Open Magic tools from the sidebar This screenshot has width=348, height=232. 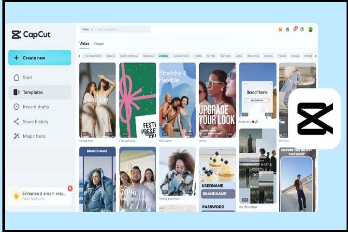(x=34, y=136)
